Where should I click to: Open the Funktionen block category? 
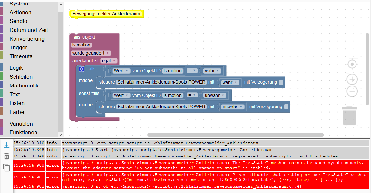[24, 132]
